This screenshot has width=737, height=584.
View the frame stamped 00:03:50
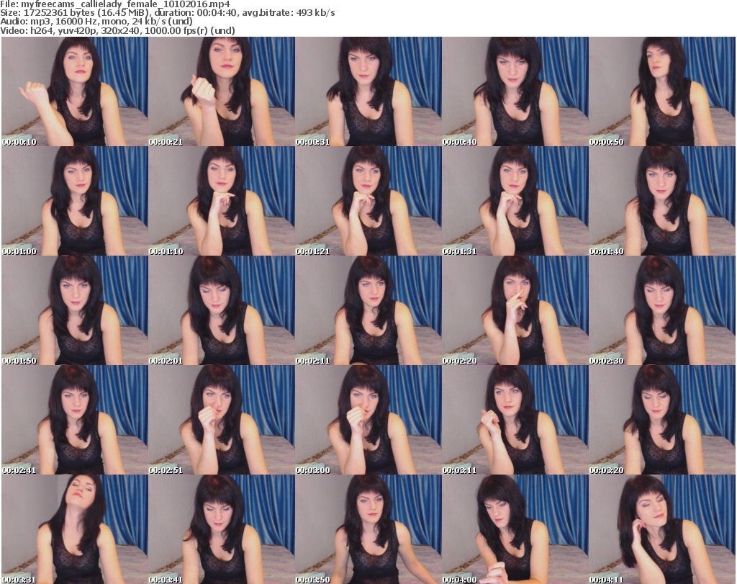(x=368, y=529)
